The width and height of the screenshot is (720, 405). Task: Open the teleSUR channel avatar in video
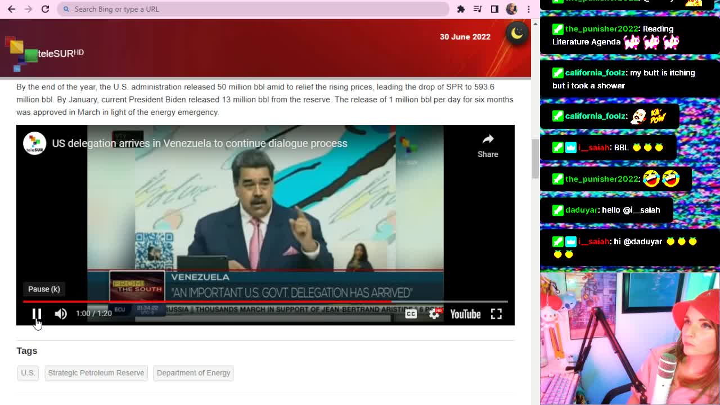pos(34,143)
